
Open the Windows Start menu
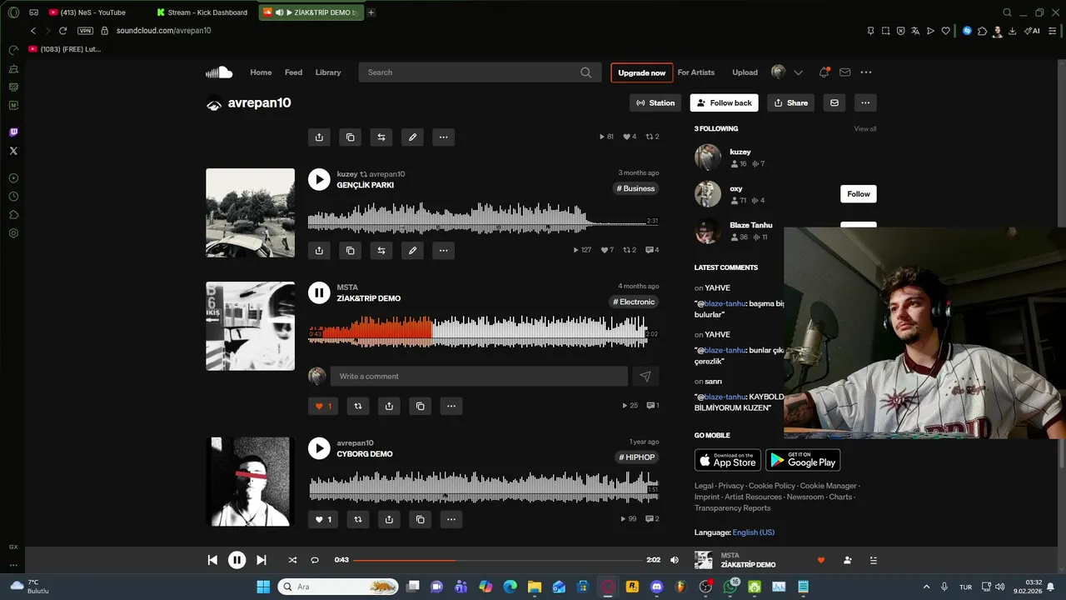263,587
